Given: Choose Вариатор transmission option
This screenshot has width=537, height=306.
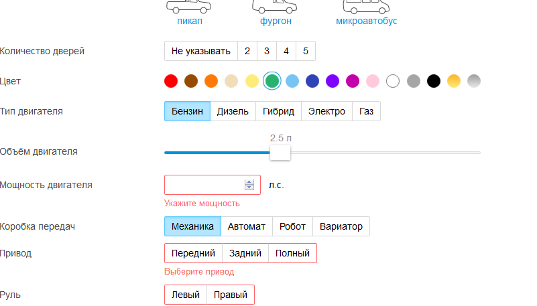Looking at the screenshot, I should 341,226.
